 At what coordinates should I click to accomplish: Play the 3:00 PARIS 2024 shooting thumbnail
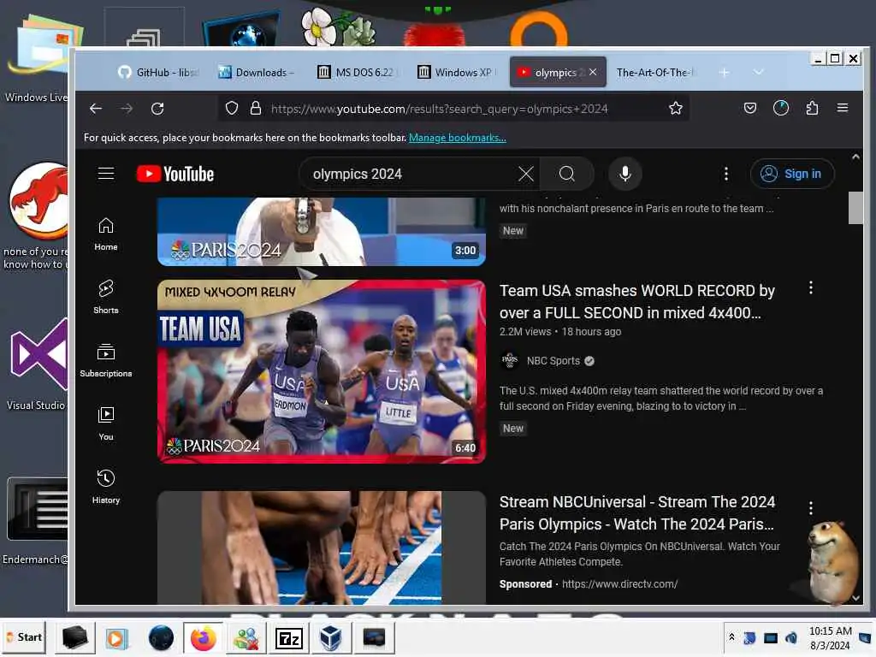coord(322,231)
